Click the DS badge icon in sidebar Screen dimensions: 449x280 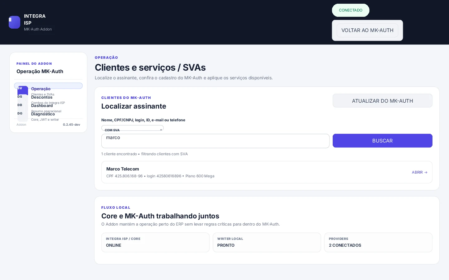pos(23,98)
